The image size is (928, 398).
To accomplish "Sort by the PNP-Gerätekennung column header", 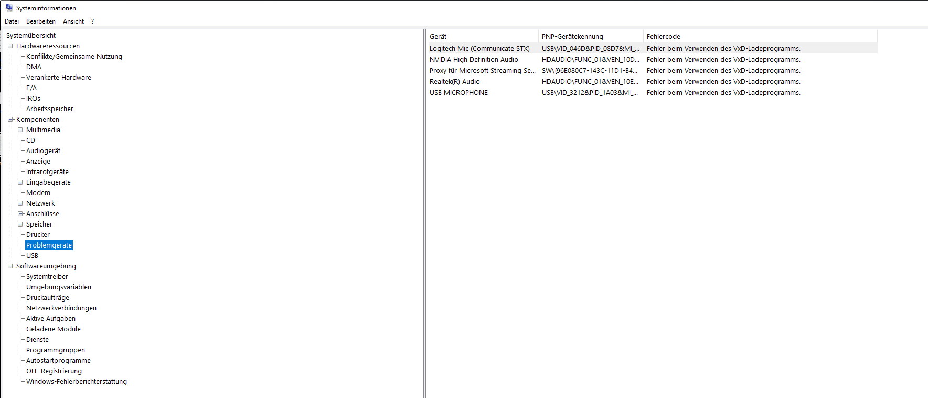I will (x=591, y=36).
